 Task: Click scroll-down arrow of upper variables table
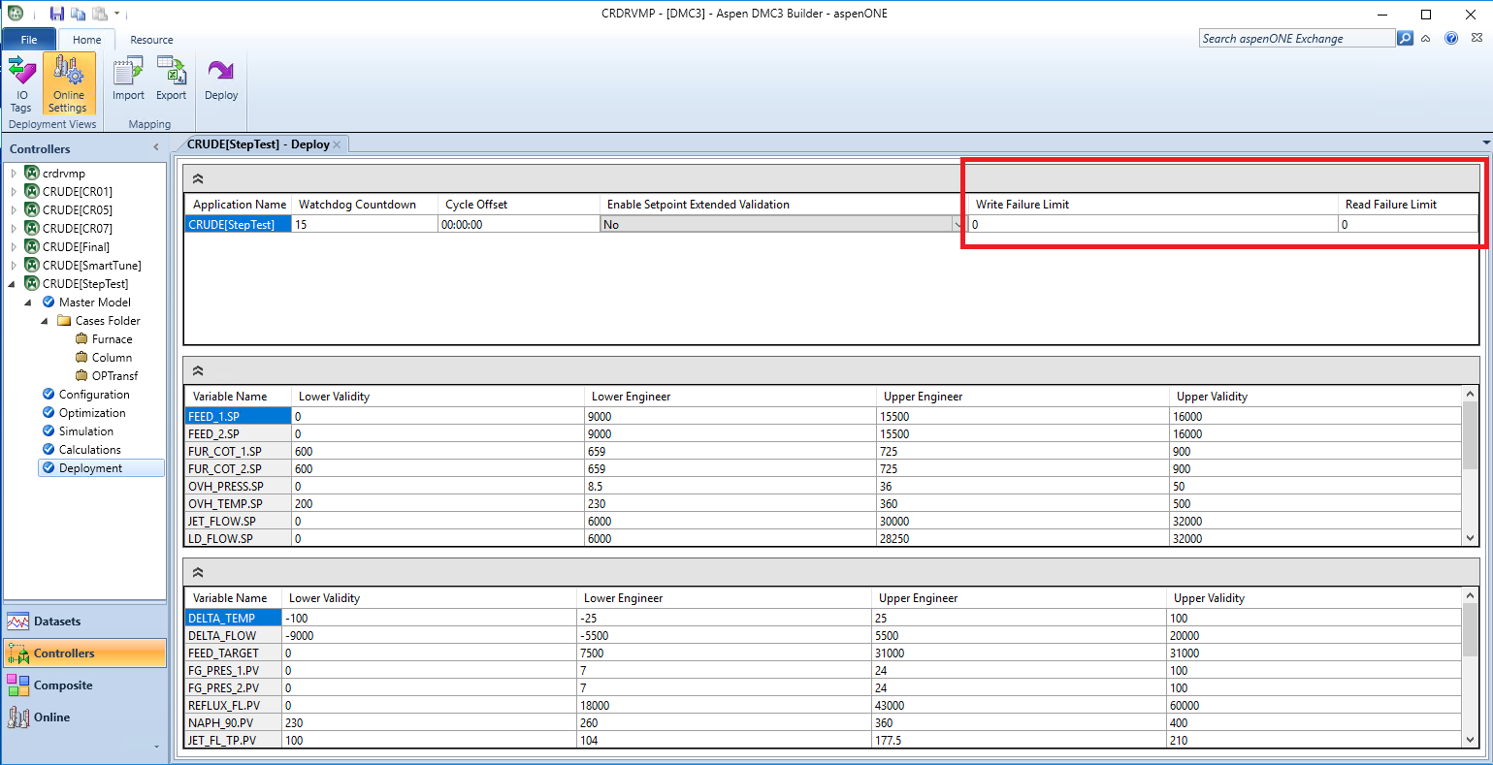click(x=1470, y=538)
